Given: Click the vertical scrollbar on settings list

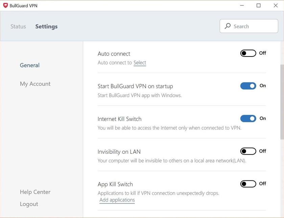Looking at the screenshot, I should (282, 101).
